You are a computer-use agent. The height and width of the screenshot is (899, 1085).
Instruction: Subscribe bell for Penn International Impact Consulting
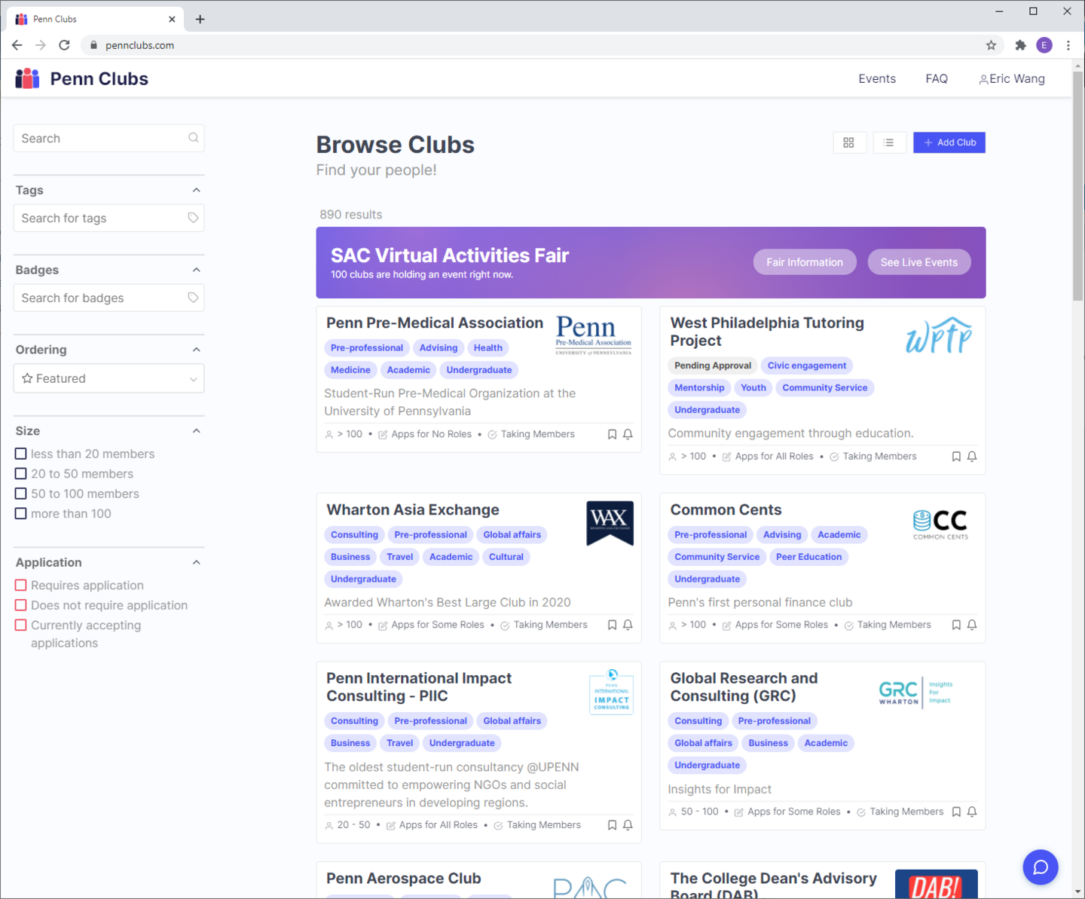628,825
